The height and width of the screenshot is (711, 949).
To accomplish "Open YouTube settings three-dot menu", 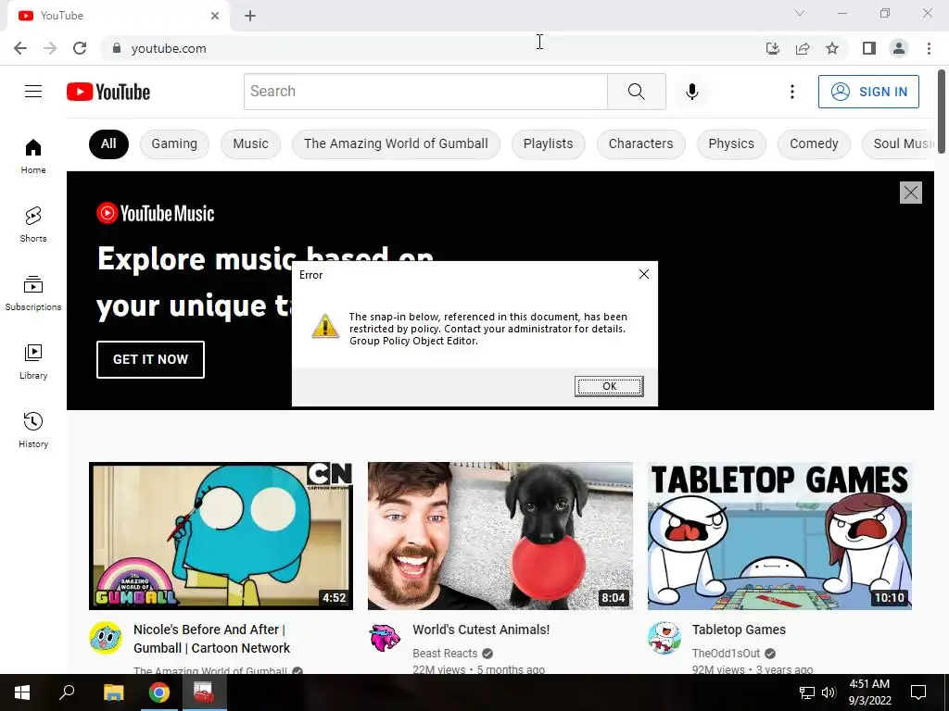I will pos(791,92).
